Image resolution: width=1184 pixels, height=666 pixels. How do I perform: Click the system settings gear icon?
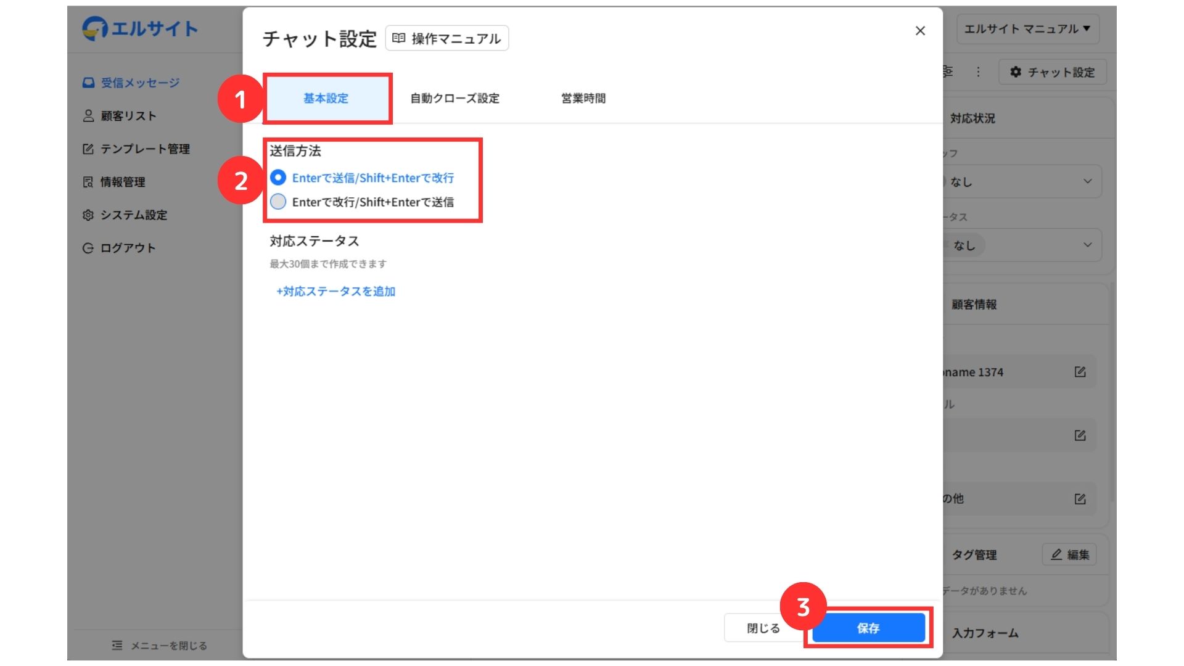tap(88, 215)
